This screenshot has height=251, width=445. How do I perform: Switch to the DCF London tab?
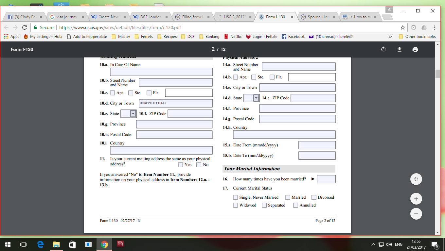point(151,17)
